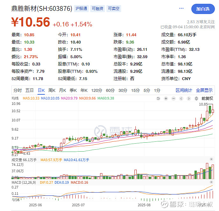Screen dimensions: 219x211
Task: Click the 涨停 11.44 value
Action: 131,35
